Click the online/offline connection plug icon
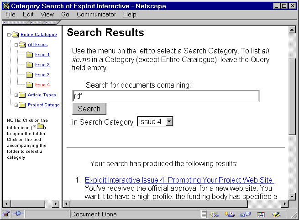Image resolution: width=299 pixels, height=220 pixels. click(17, 214)
